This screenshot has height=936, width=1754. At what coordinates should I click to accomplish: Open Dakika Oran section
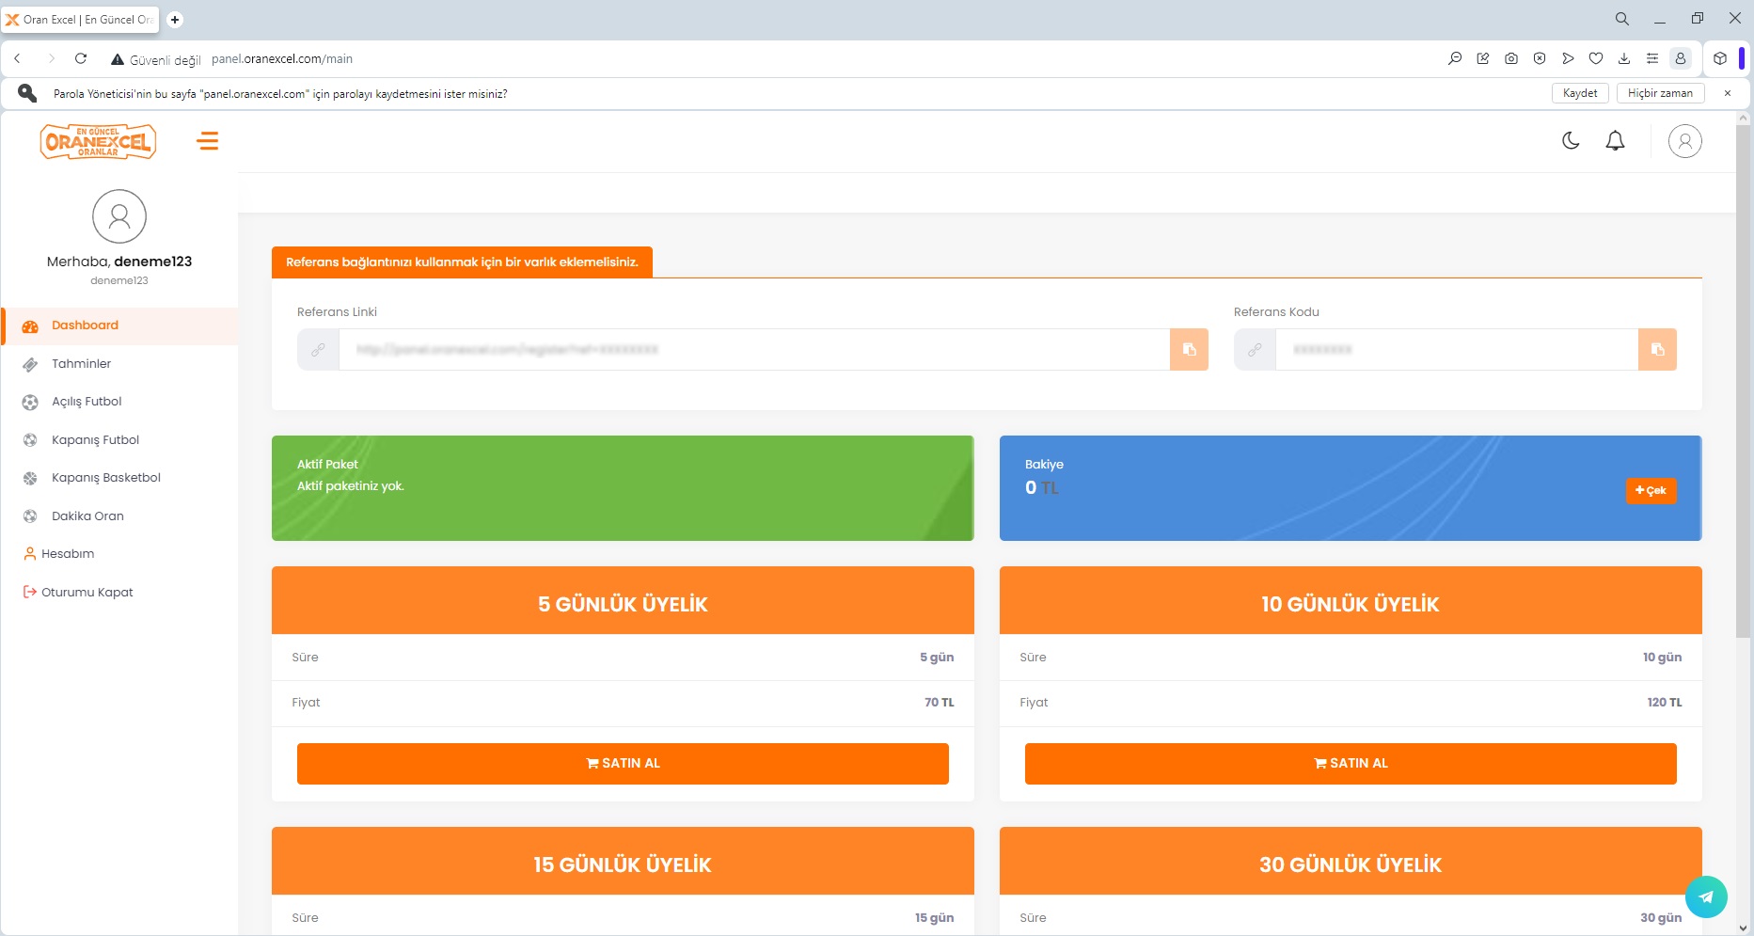[87, 516]
